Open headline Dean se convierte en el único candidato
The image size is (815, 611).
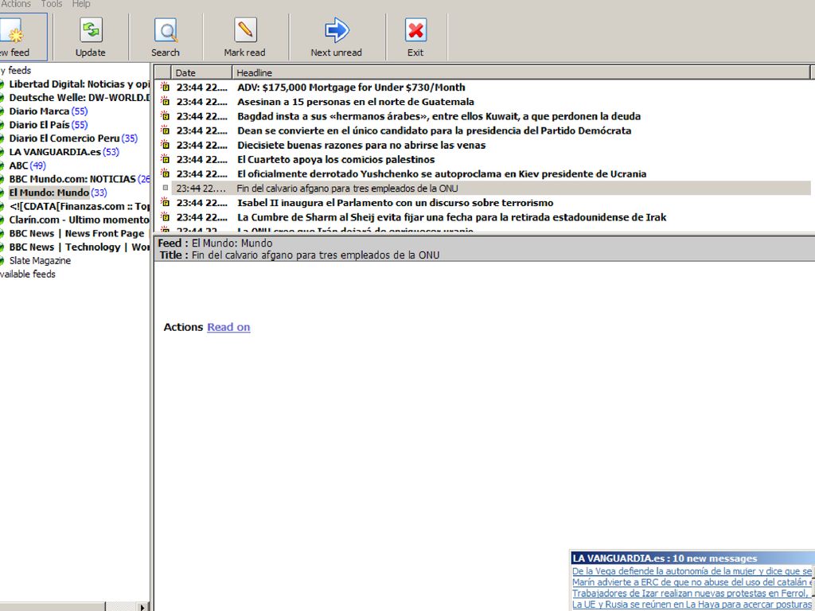click(x=435, y=130)
